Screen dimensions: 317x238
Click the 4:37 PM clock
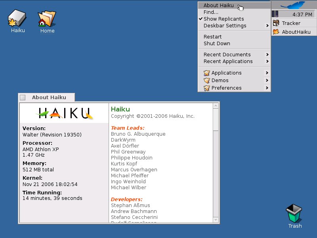click(302, 15)
